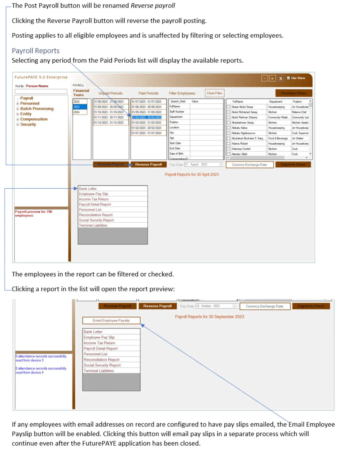Check the Abibatu Ngiebawova checkbox
Image resolution: width=340 pixels, height=451 pixels.
pos(229,133)
